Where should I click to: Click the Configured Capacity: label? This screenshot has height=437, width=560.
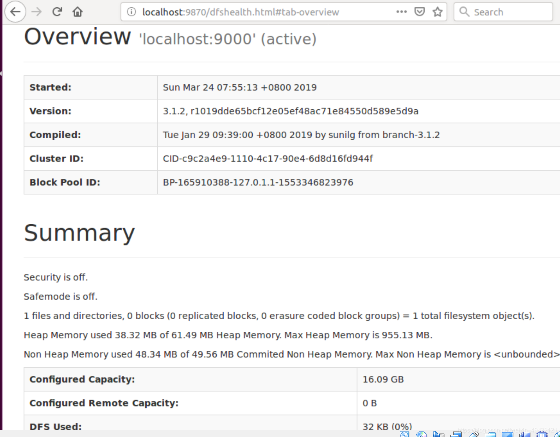point(82,379)
